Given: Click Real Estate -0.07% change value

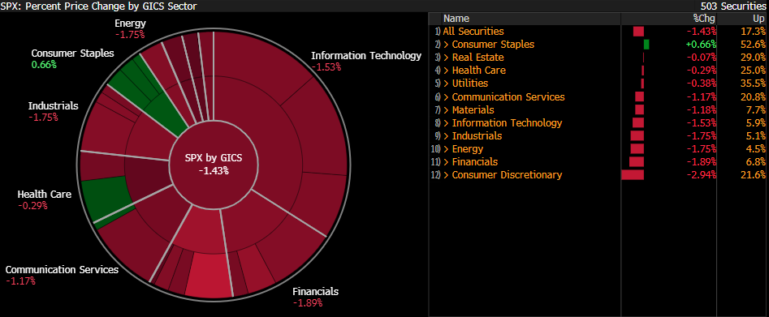Looking at the screenshot, I should click(x=702, y=58).
